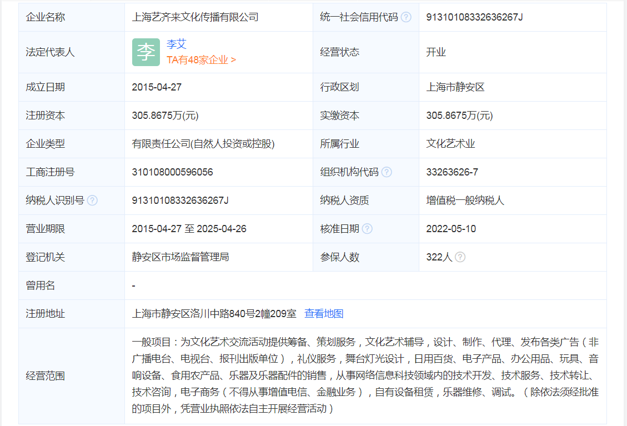The height and width of the screenshot is (426, 627).
Task: View map for the registered address
Action: click(x=323, y=313)
